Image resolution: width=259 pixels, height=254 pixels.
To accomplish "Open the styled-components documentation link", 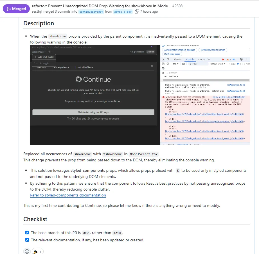I will pyautogui.click(x=68, y=195).
